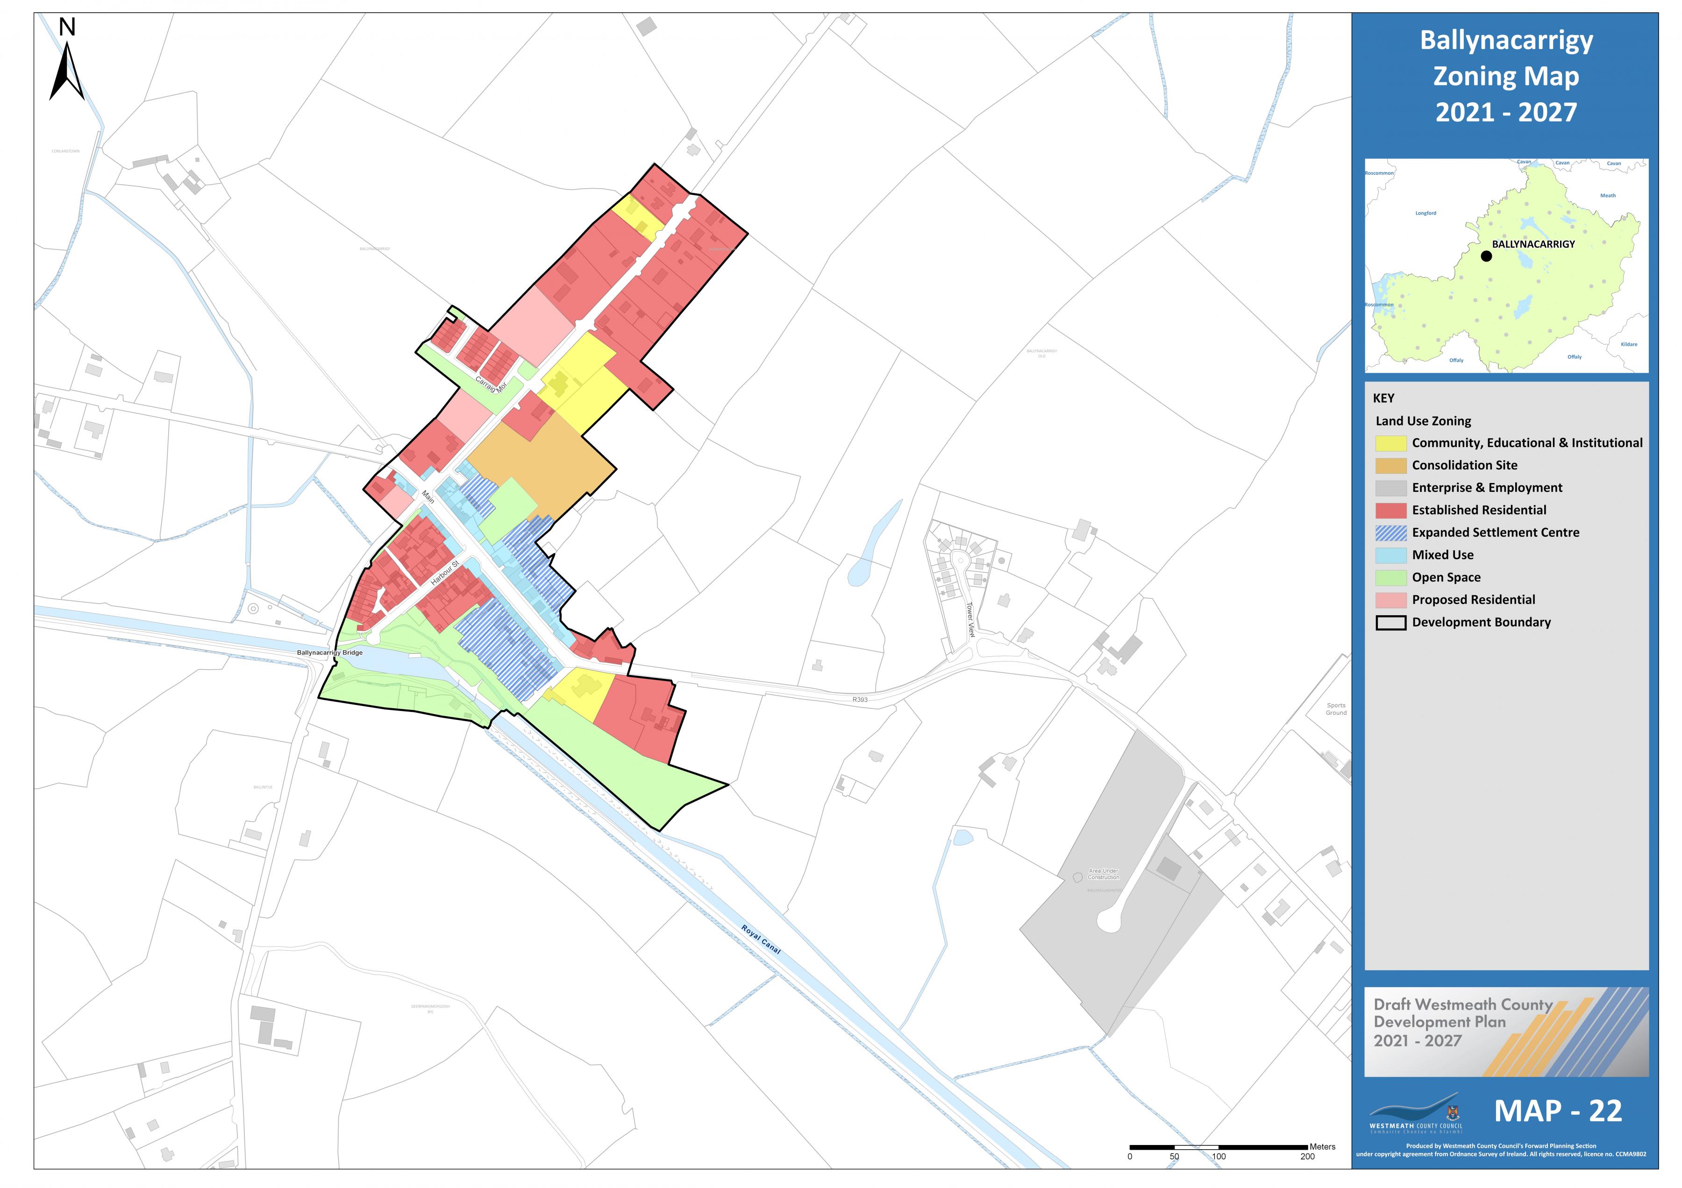Click the scale bar in meters

pos(1218,1147)
